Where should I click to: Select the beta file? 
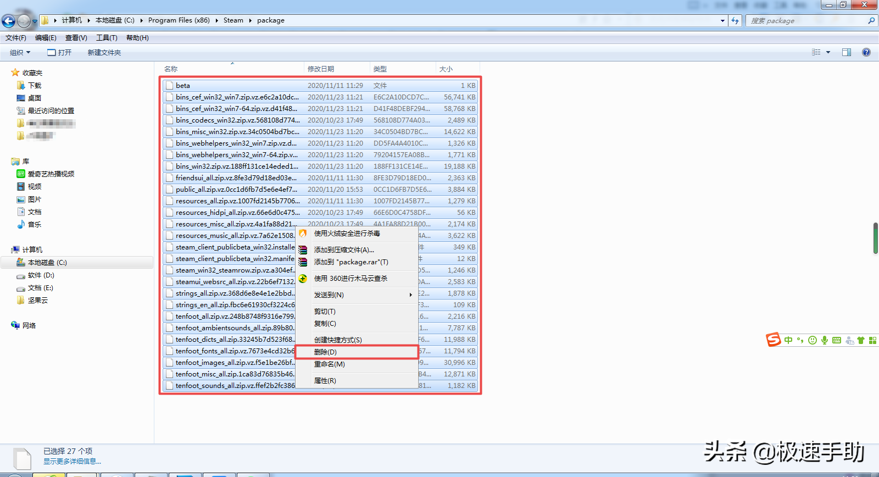coord(320,86)
